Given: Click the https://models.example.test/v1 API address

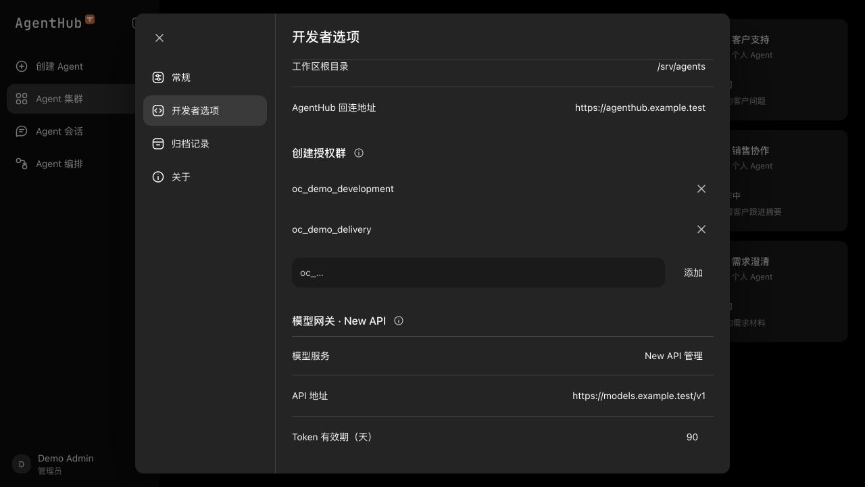Looking at the screenshot, I should pos(639,396).
